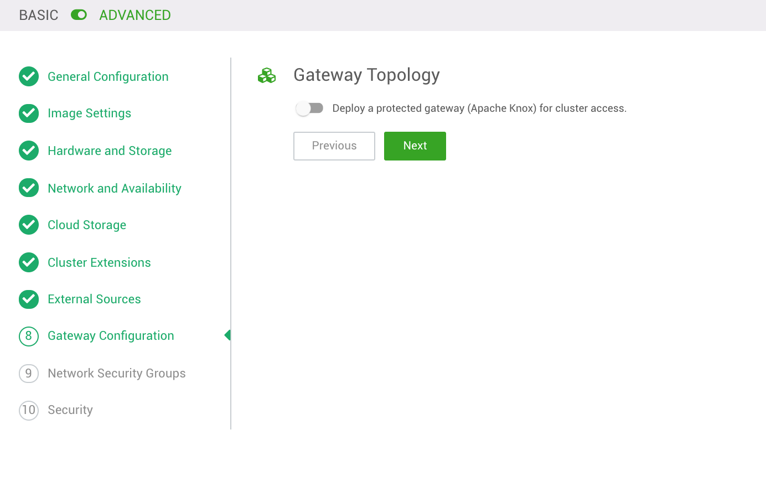Click the circle labeled 9 for Network Security Groups
This screenshot has width=766, height=497.
point(29,373)
